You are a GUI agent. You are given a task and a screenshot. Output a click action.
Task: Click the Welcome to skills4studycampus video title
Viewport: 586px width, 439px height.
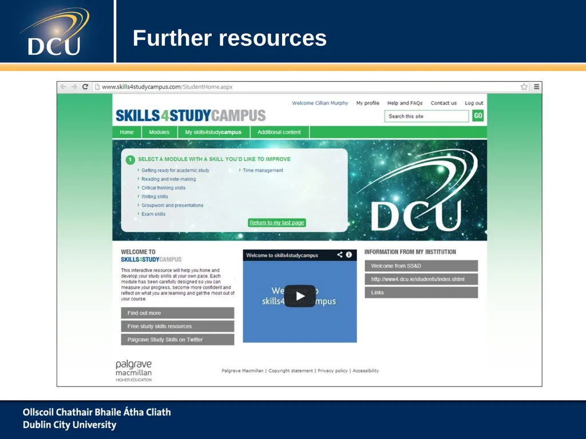282,256
